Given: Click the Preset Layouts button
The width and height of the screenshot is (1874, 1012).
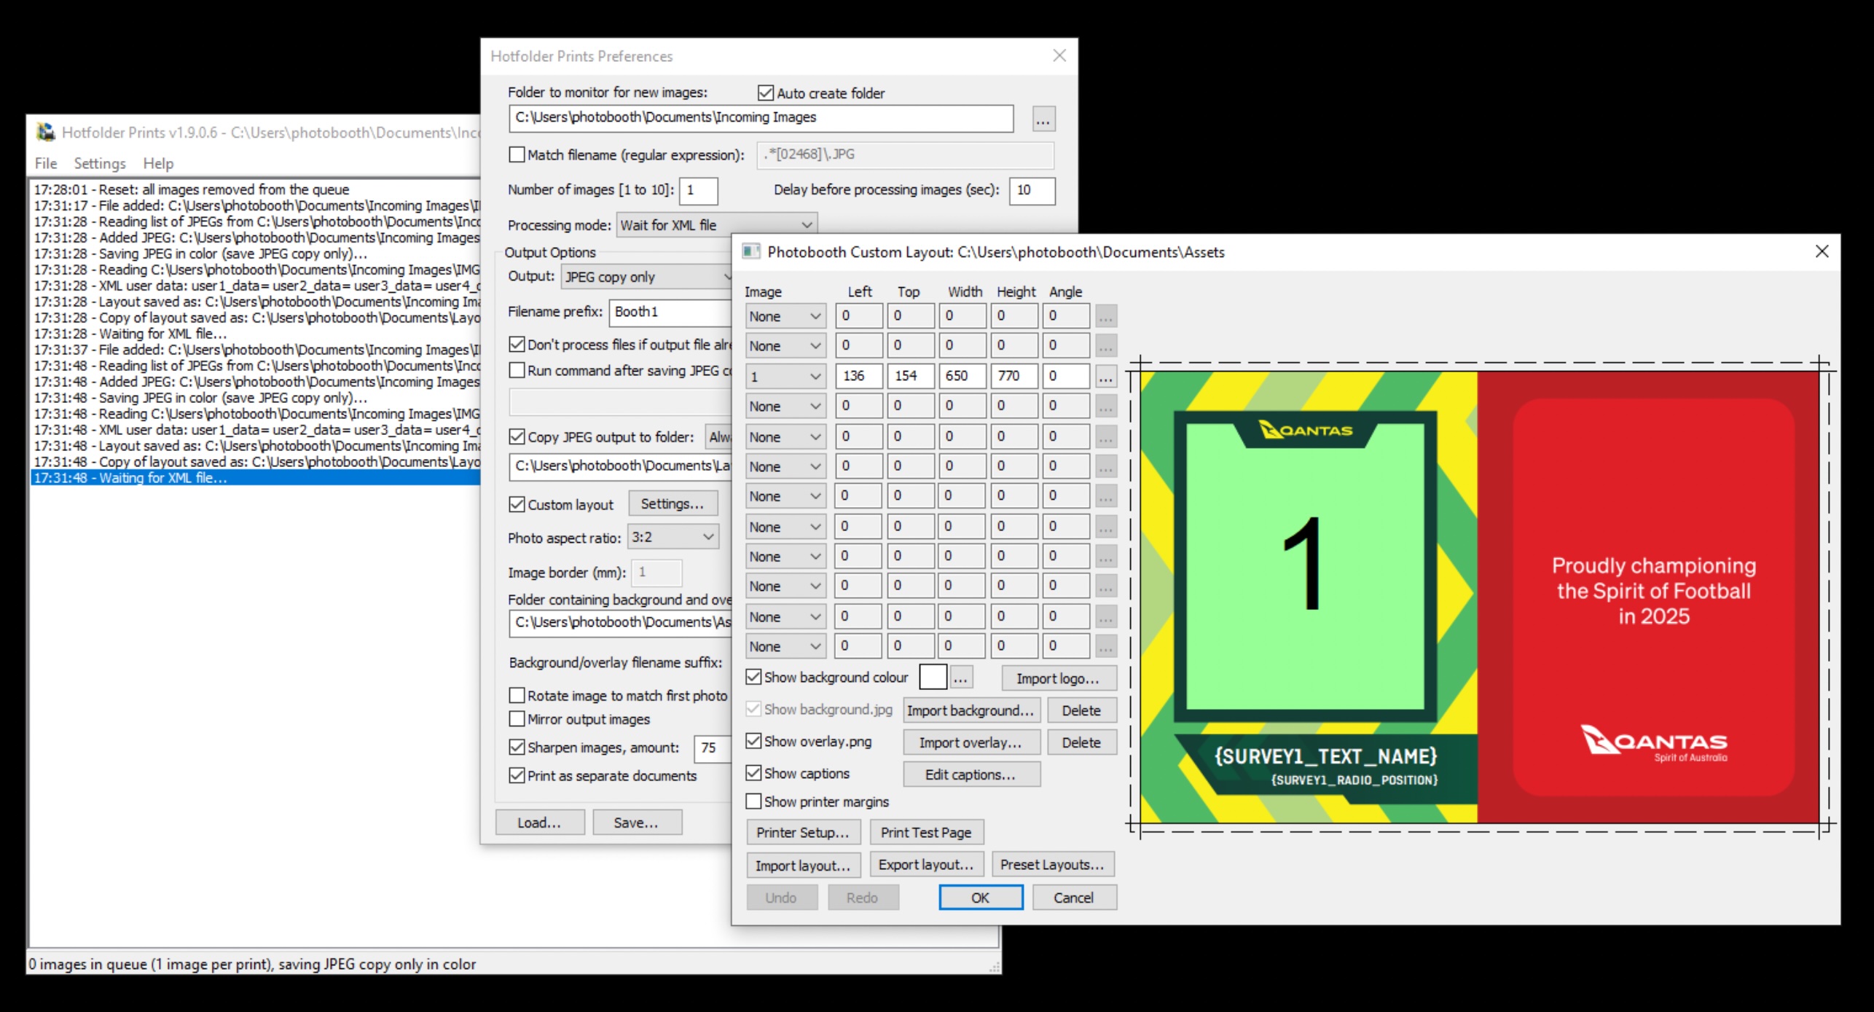Looking at the screenshot, I should click(x=1052, y=865).
